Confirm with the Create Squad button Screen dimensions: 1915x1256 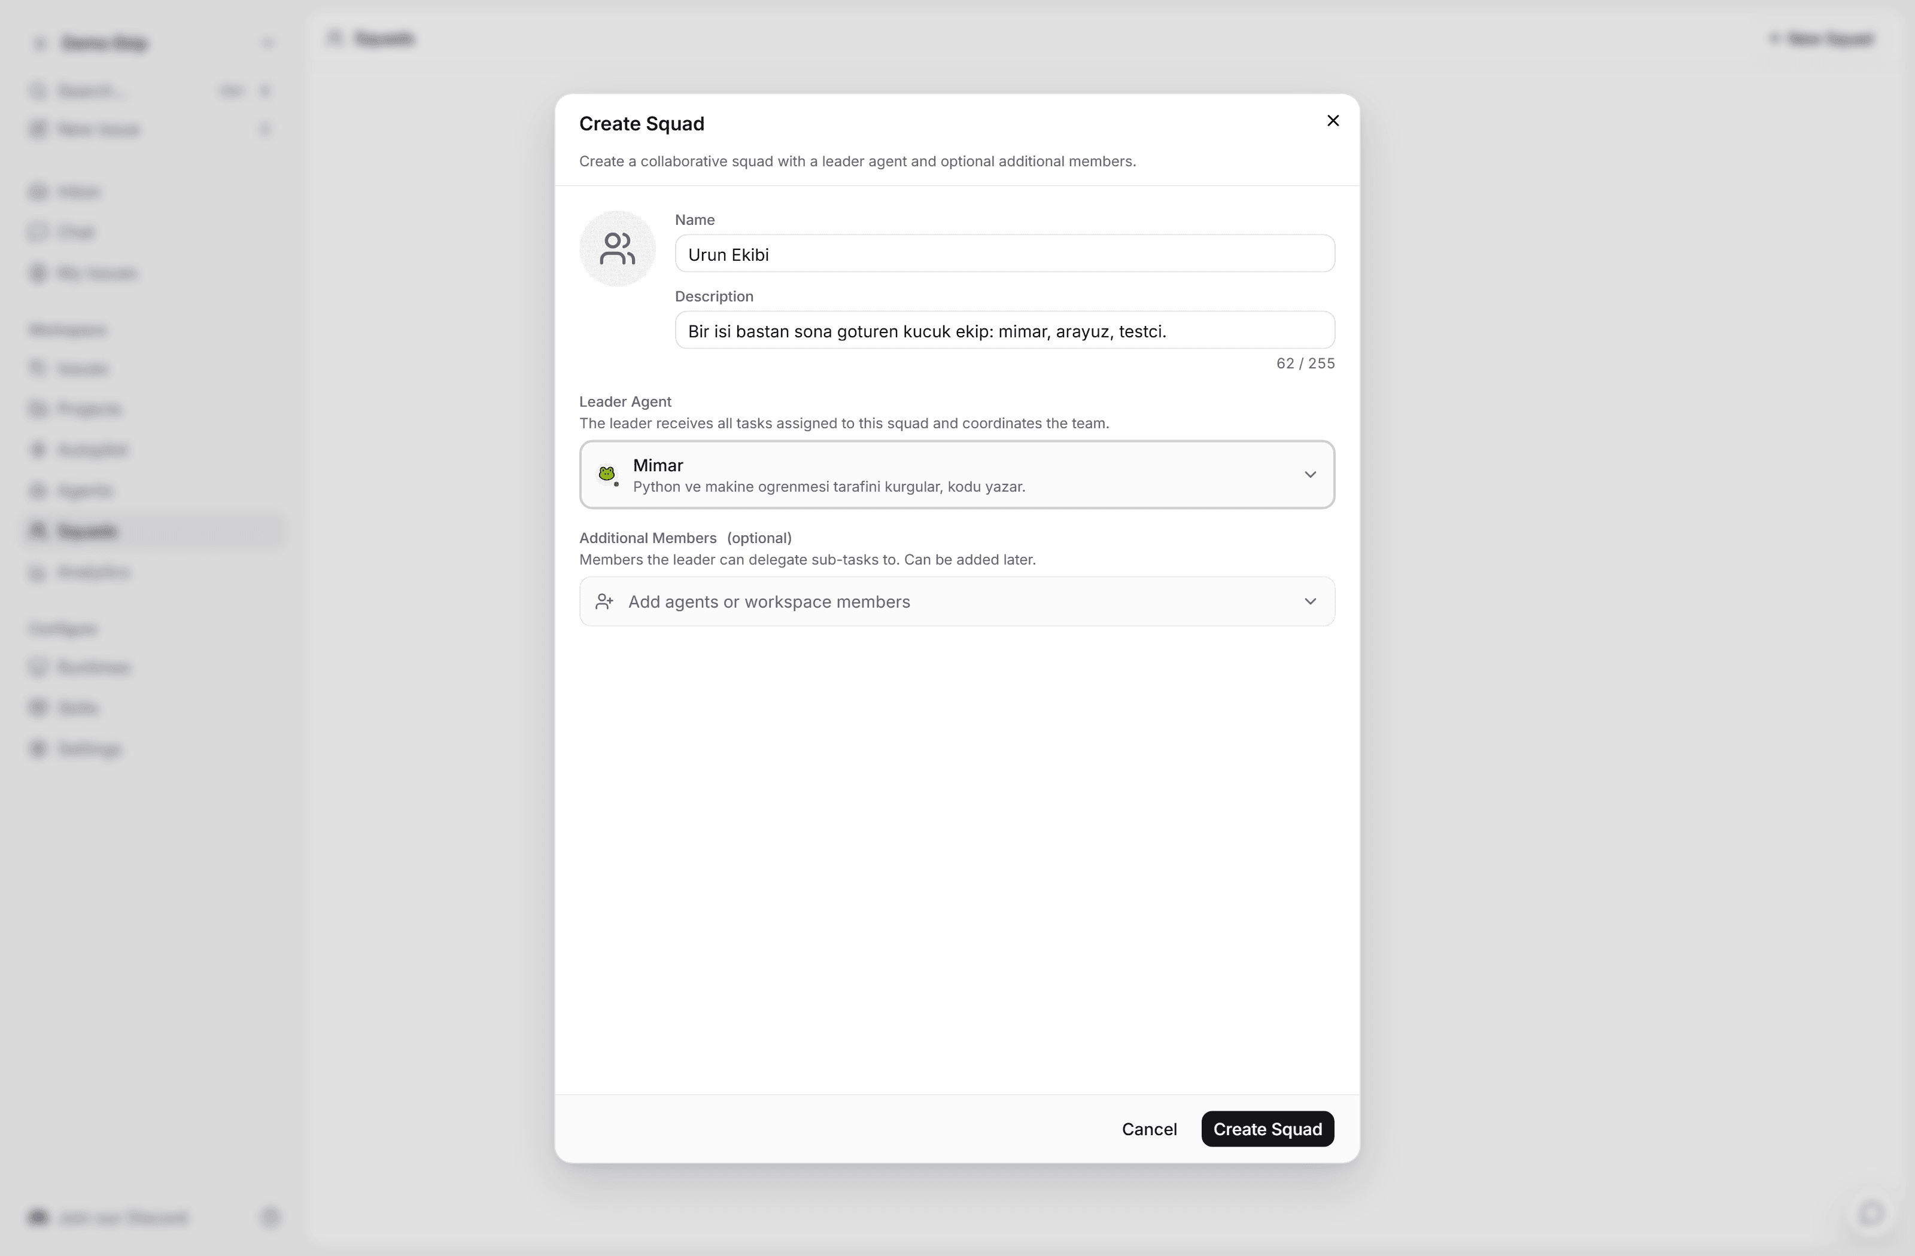coord(1267,1129)
